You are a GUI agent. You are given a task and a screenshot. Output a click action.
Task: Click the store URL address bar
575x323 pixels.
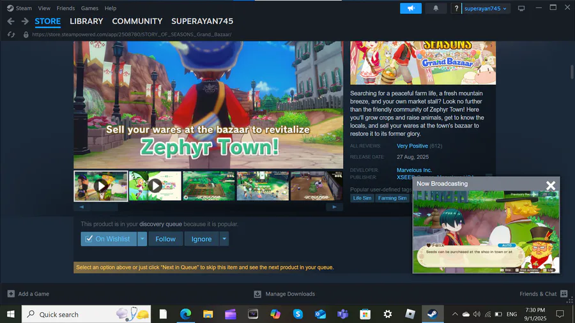click(x=132, y=34)
